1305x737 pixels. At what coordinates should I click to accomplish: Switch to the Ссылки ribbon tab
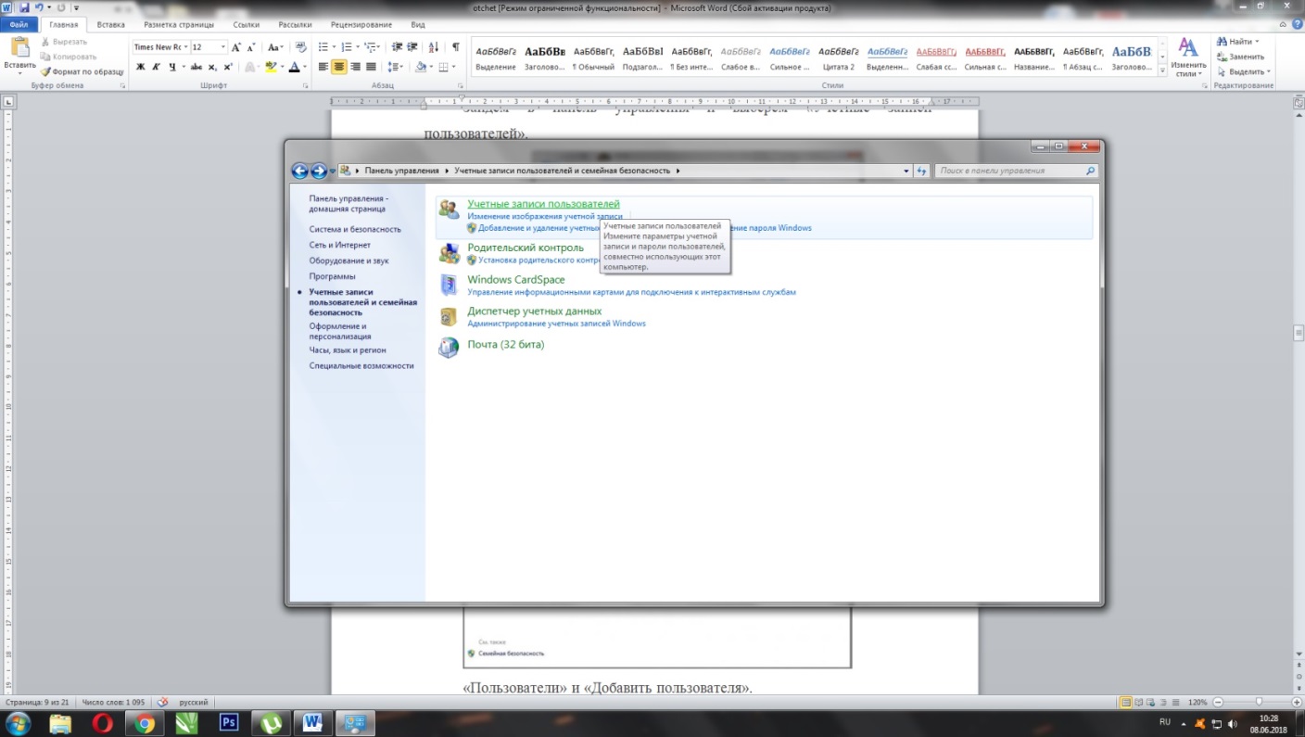click(x=247, y=25)
